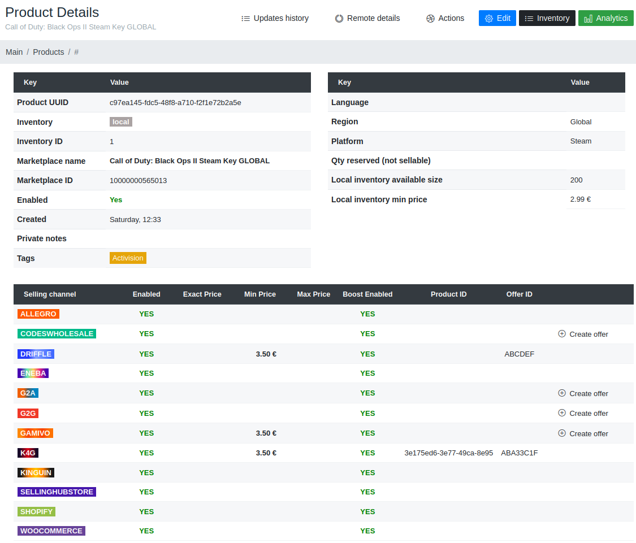Open the Actions menu
Viewport: 636px width, 543px height.
(x=445, y=18)
